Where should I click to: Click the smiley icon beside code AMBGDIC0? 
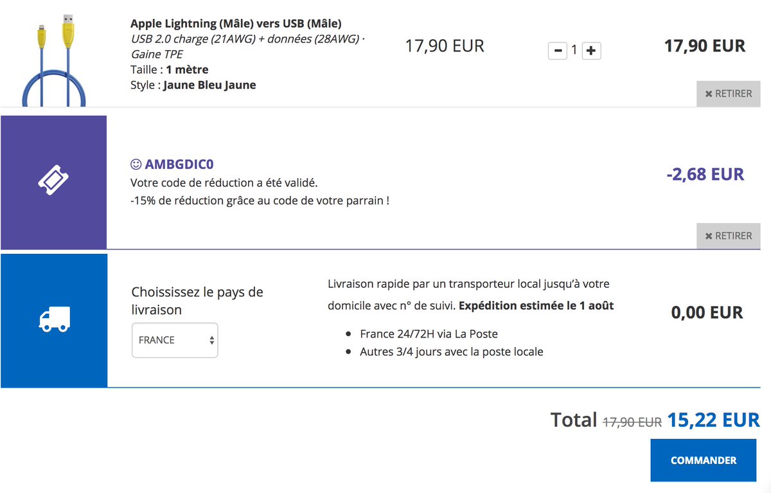tap(136, 164)
